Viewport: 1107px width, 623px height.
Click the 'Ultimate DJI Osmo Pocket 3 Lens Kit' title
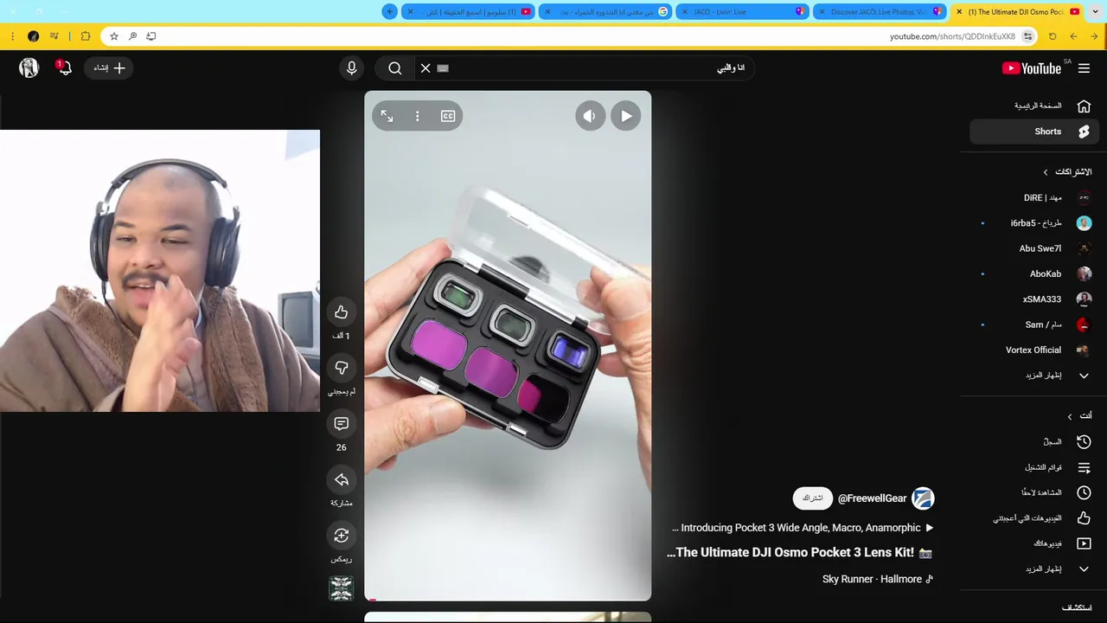[x=799, y=553]
